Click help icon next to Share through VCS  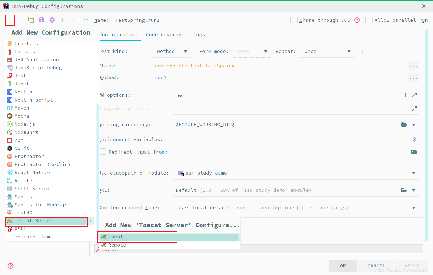coord(357,20)
